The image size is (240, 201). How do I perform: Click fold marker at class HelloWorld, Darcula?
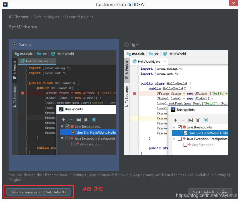[x=26, y=83]
